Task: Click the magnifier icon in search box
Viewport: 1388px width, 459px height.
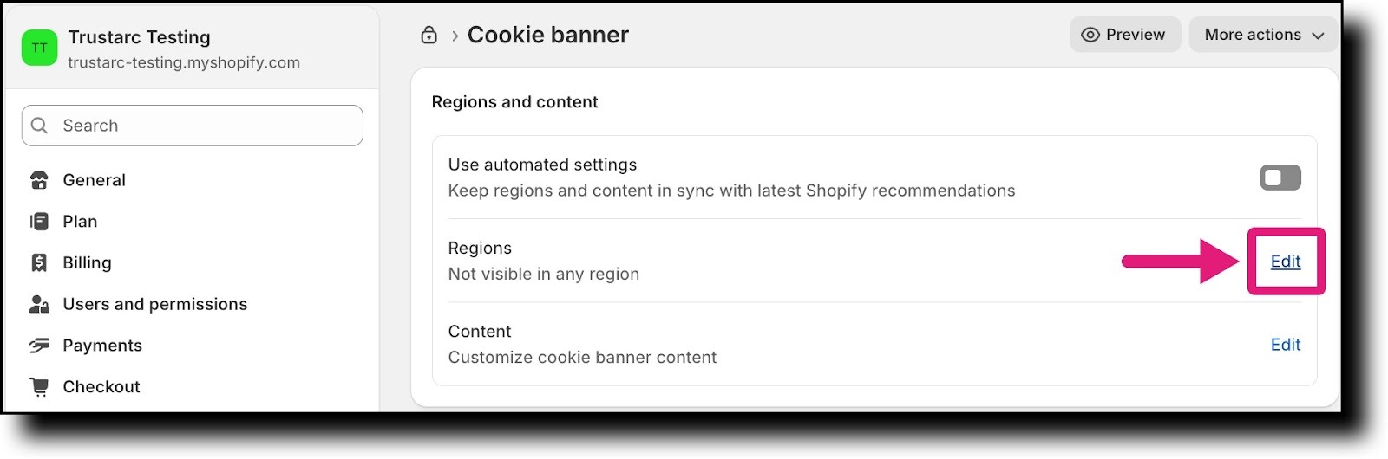Action: 39,126
